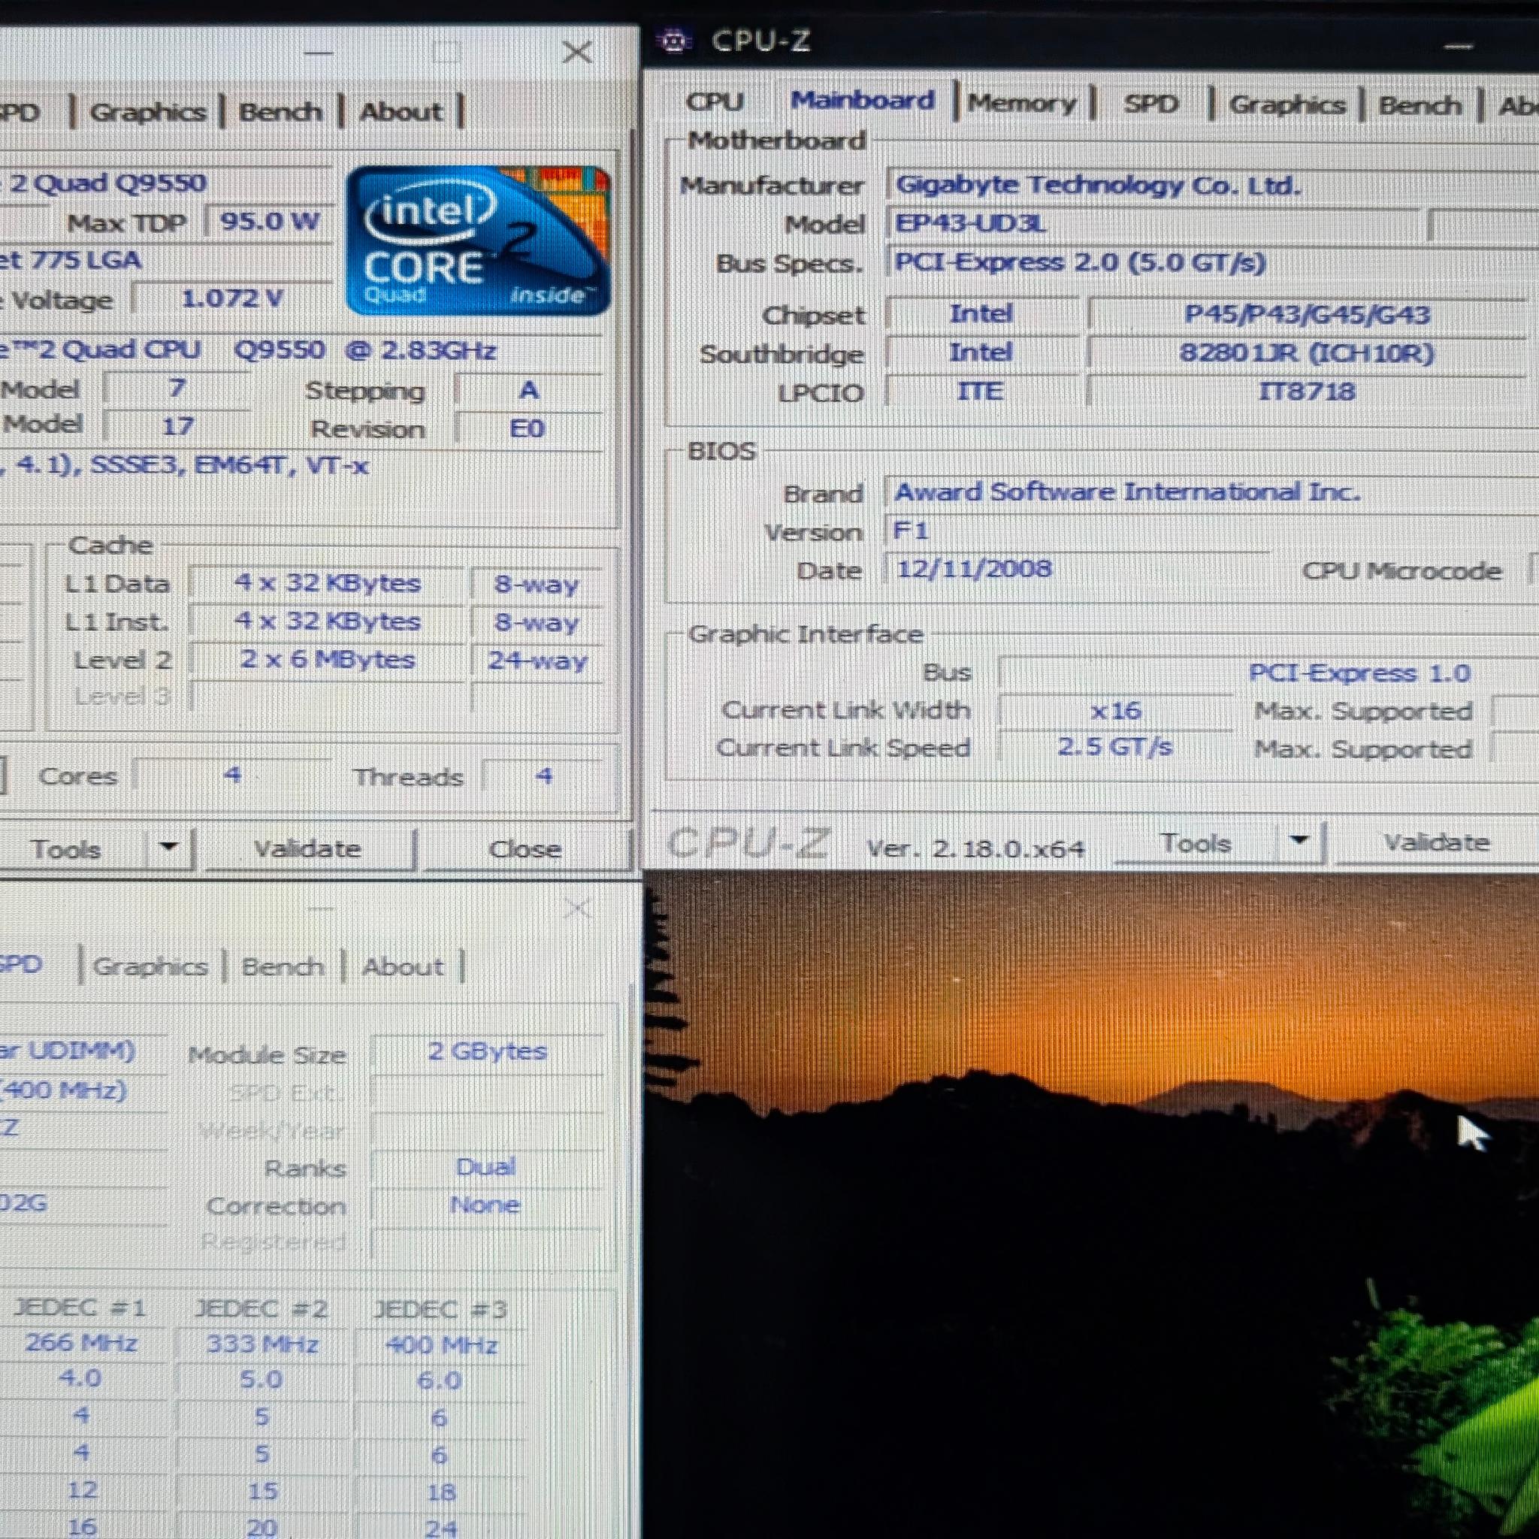
Task: Close the bottom-left SPD window
Action: click(578, 908)
